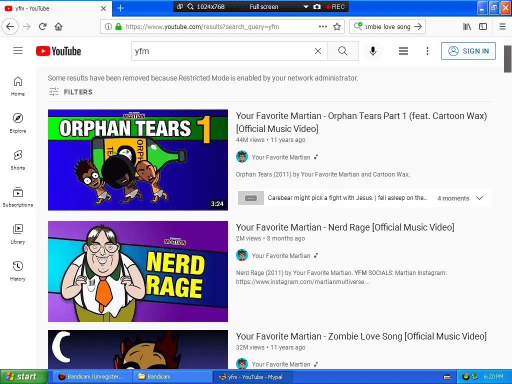Clear the yfm search text
The width and height of the screenshot is (512, 384).
click(317, 51)
